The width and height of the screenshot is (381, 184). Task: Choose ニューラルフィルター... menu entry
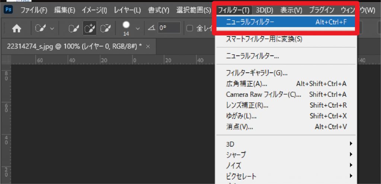point(286,57)
